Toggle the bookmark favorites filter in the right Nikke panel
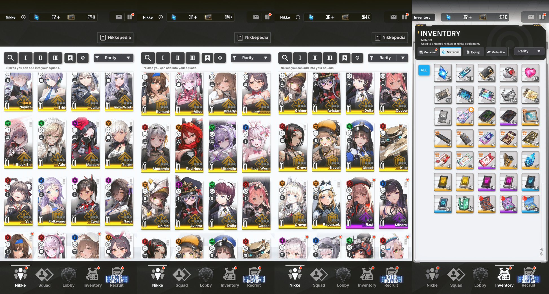This screenshot has width=549, height=294. click(x=345, y=58)
